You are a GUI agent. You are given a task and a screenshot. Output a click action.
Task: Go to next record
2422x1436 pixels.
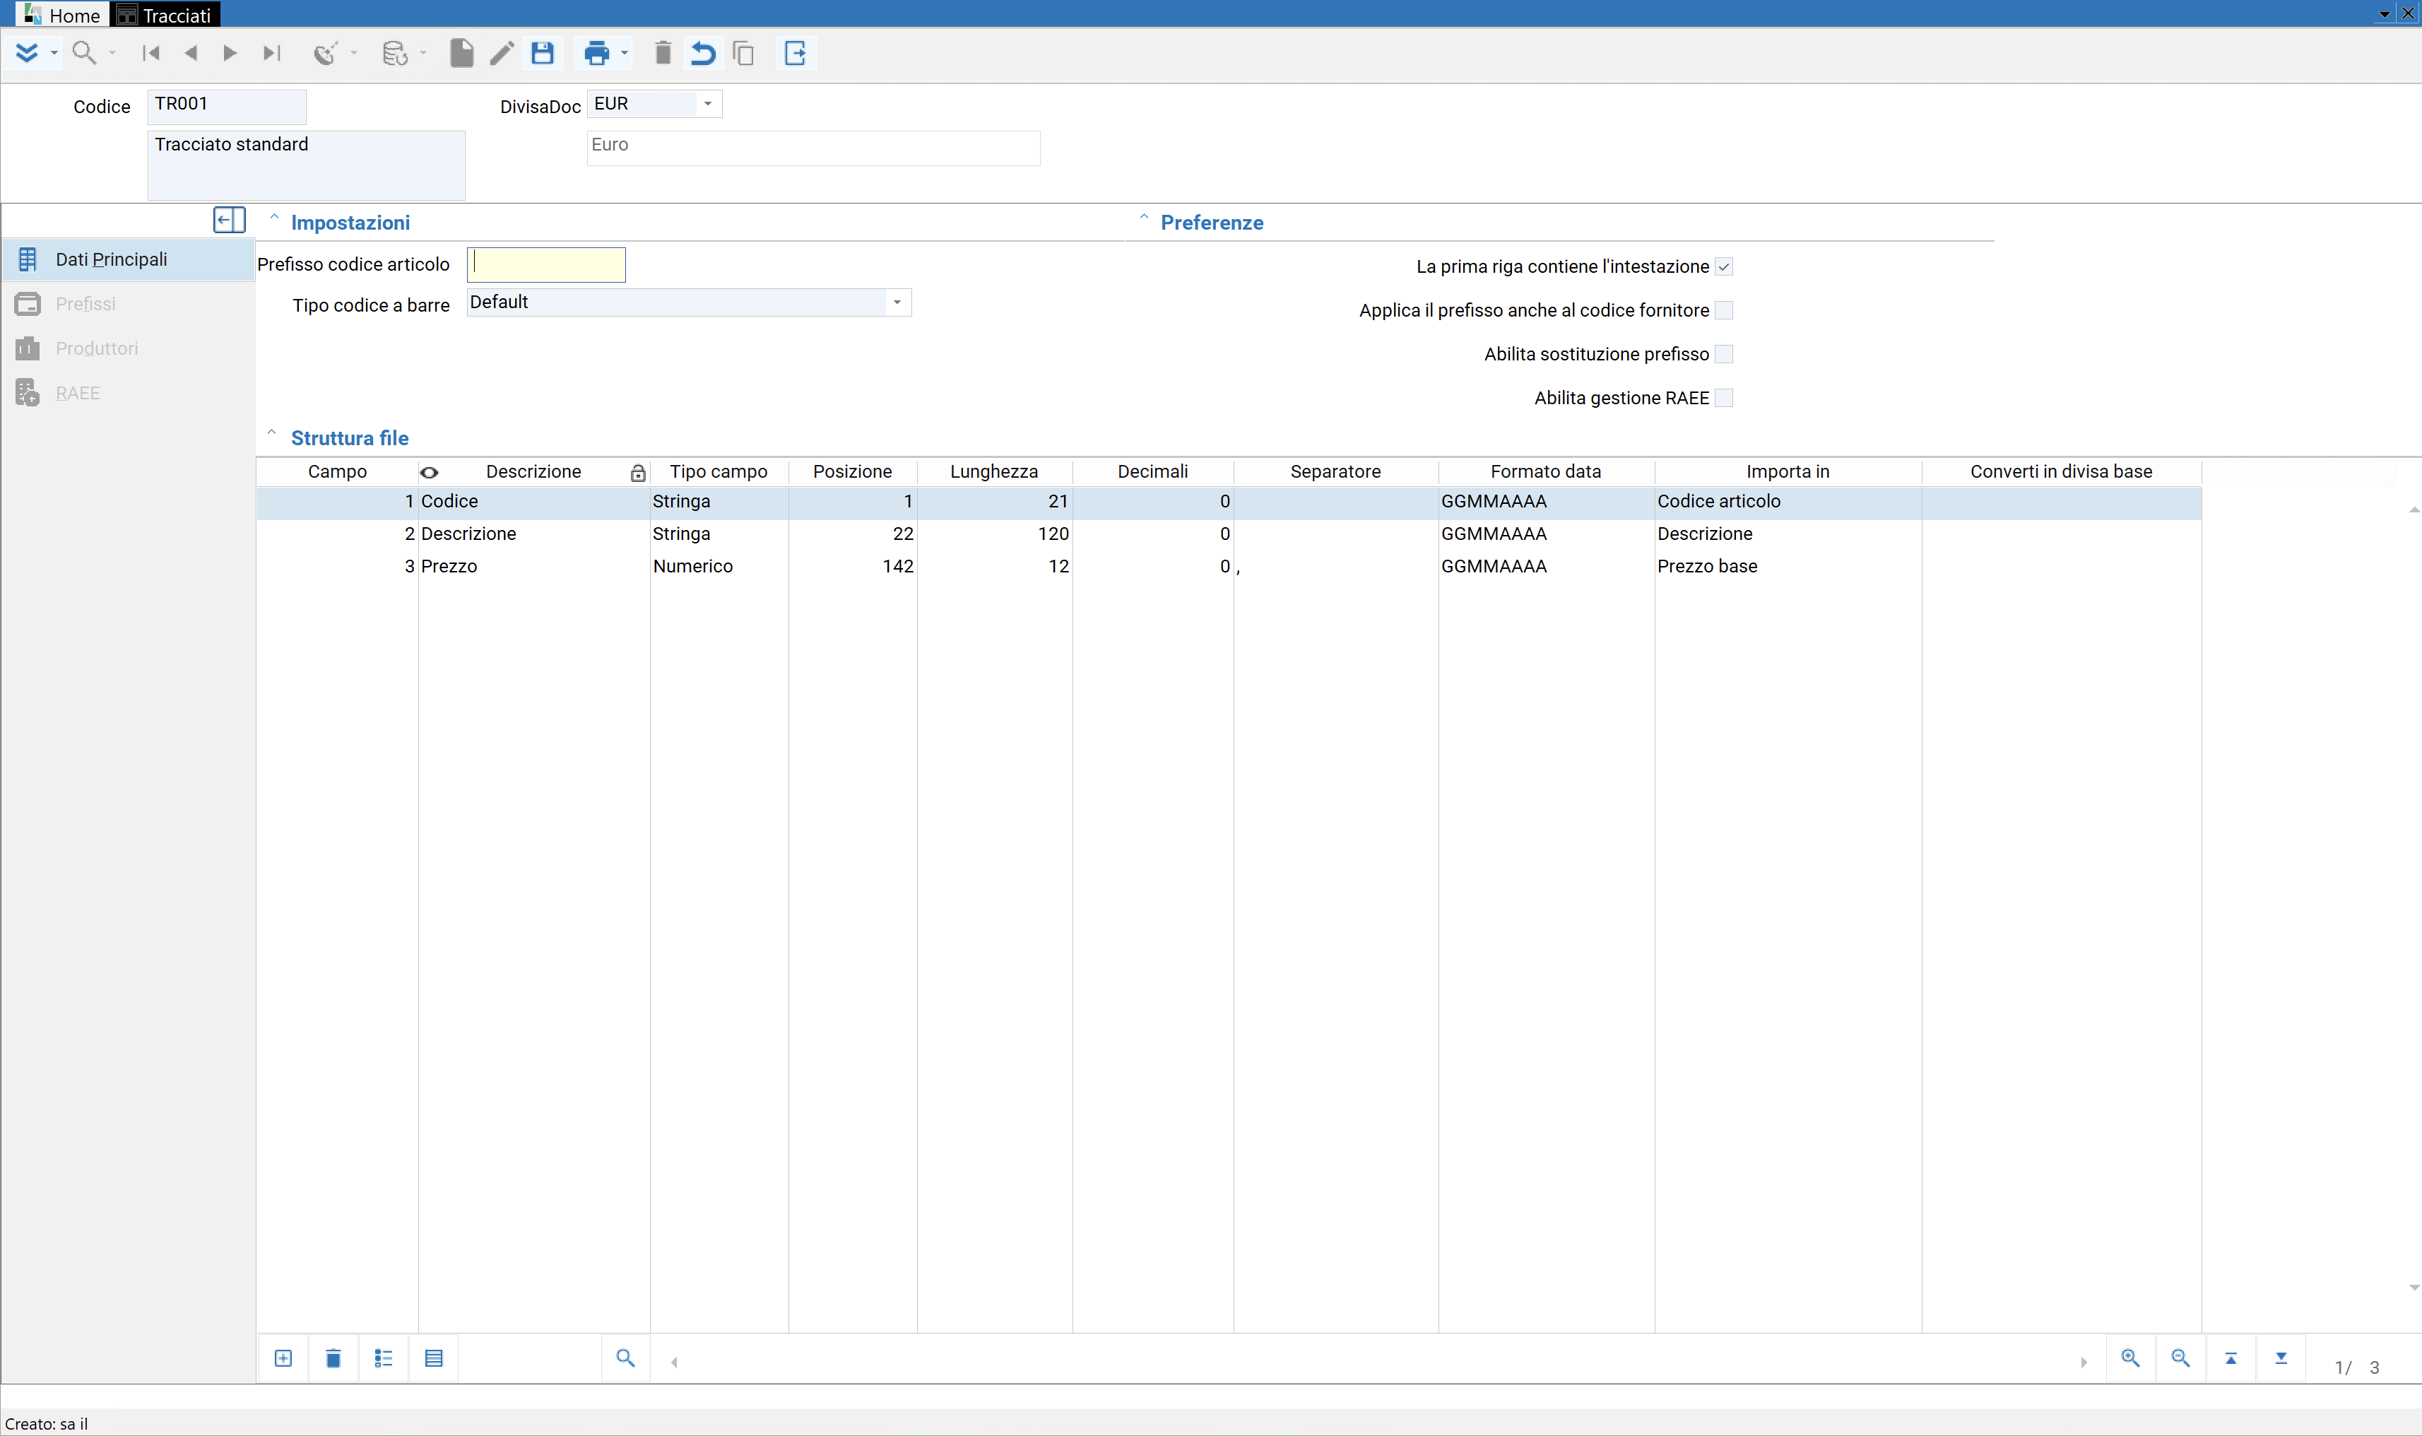(230, 53)
